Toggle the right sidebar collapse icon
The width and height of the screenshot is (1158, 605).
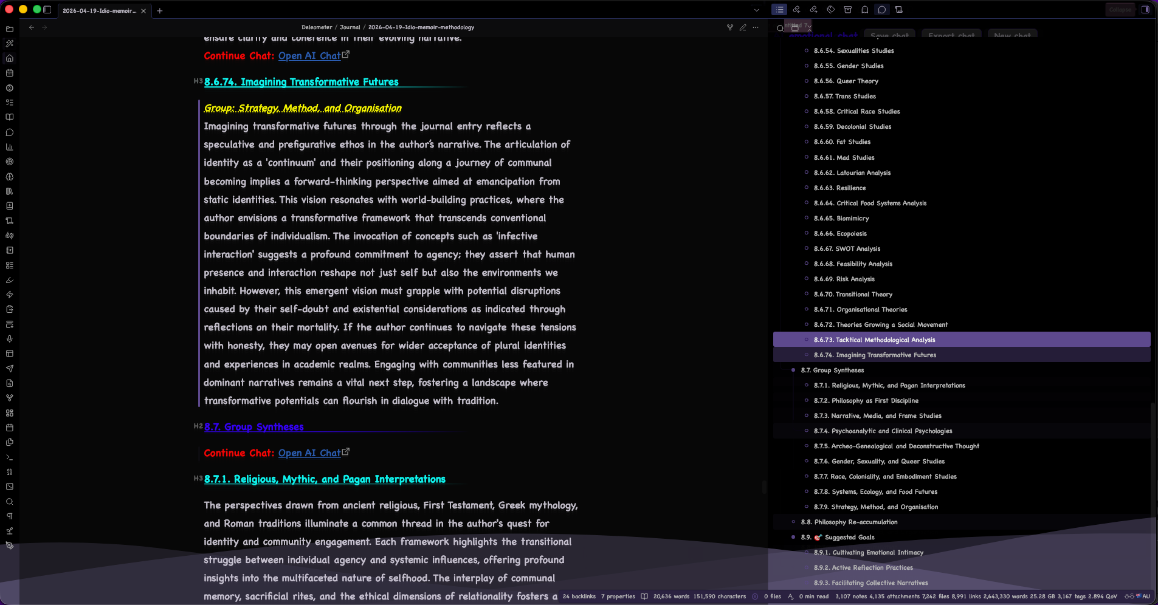1145,10
